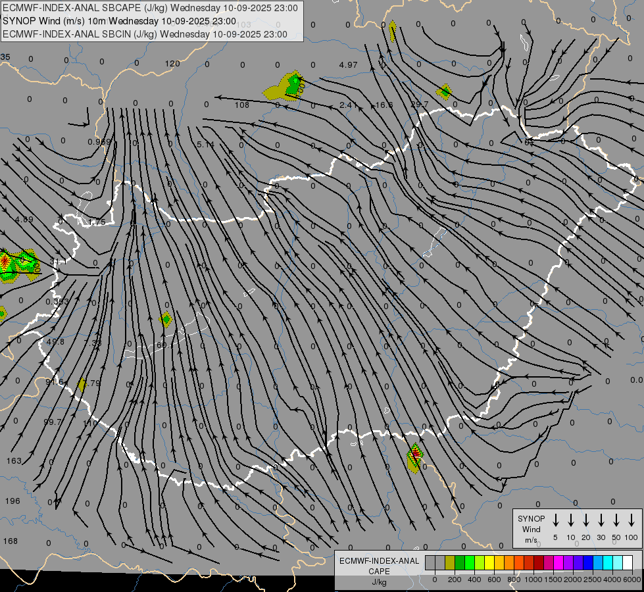Click the map value '99.7'
The image size is (644, 592).
53,422
